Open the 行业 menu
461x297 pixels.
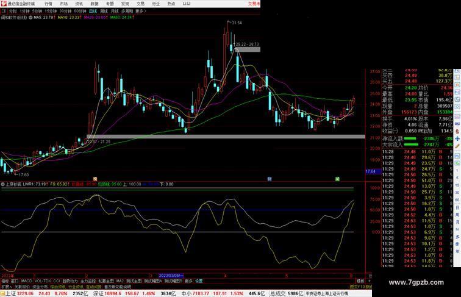coord(156,4)
